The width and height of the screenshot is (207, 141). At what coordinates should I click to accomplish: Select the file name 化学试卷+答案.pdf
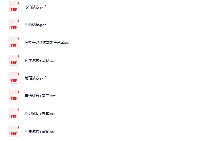pyautogui.click(x=40, y=60)
